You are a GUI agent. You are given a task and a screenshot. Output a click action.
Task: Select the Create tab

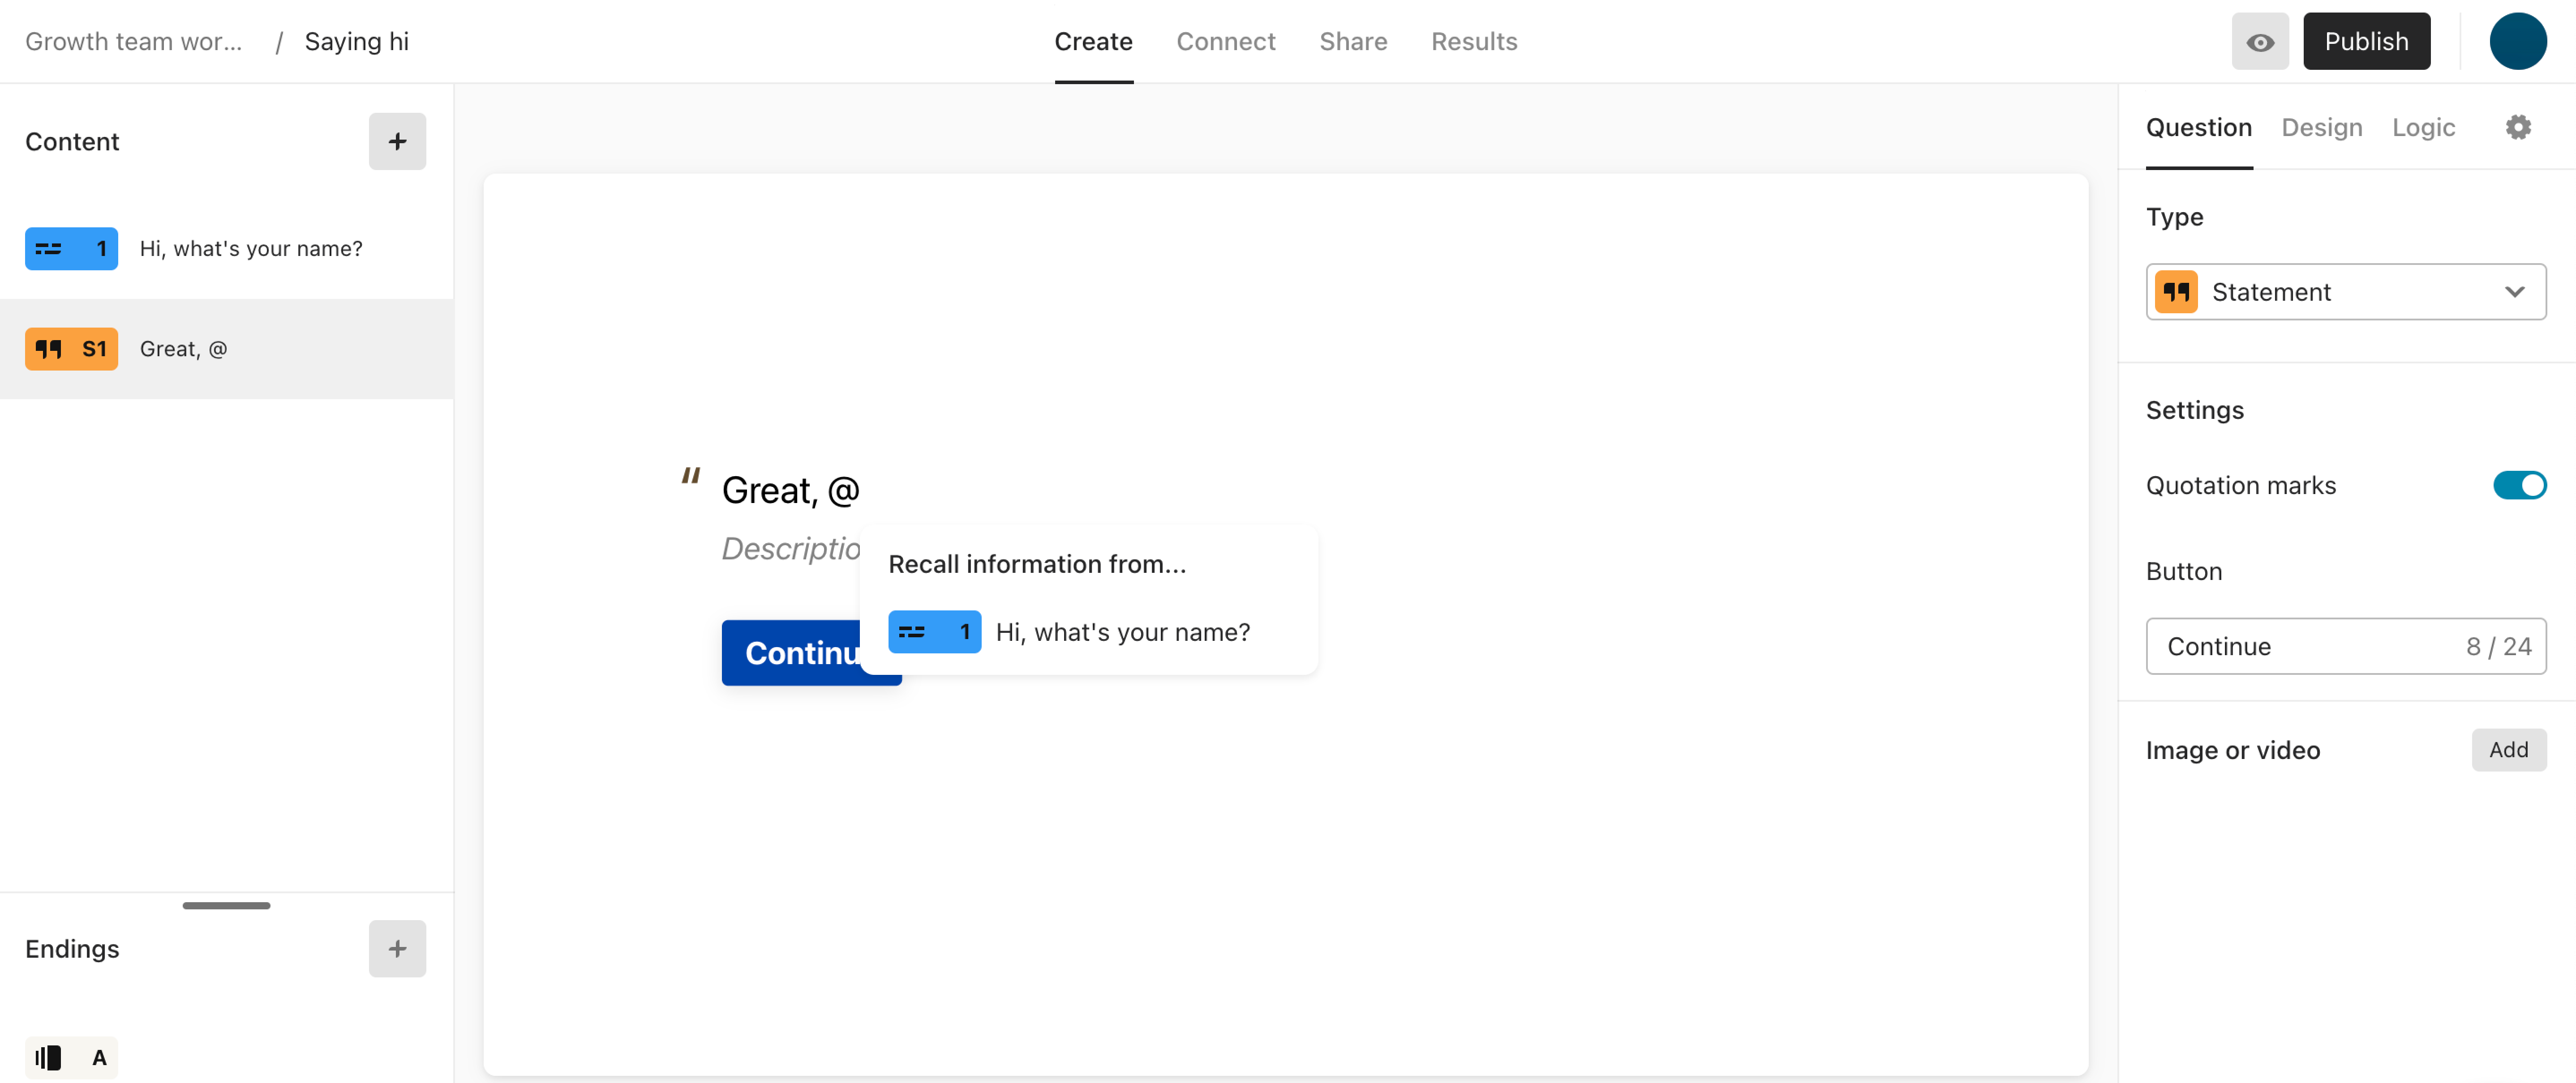[1093, 41]
